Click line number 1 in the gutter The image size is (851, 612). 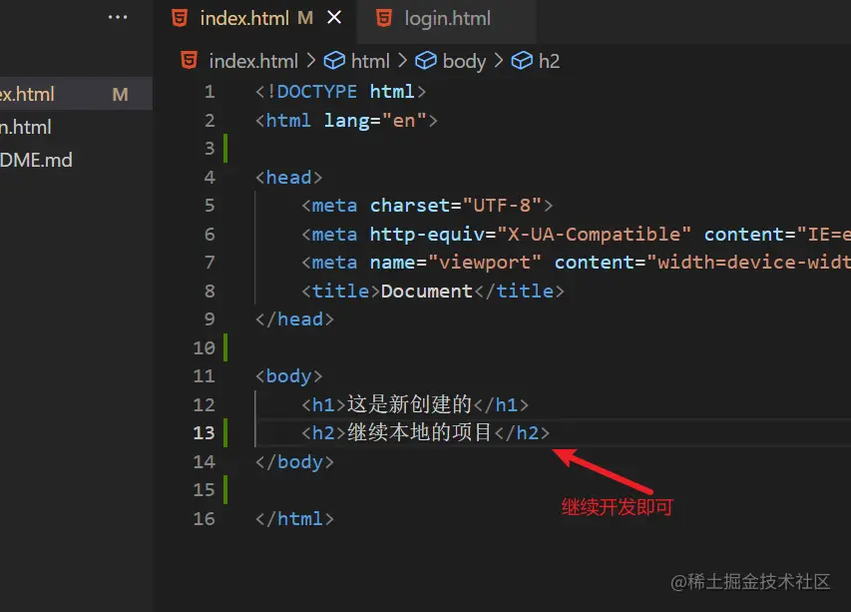pyautogui.click(x=210, y=92)
